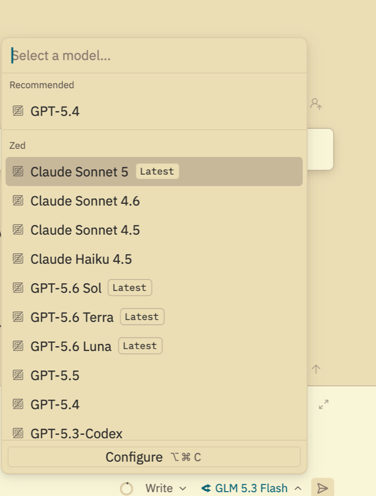
Task: Click the Zed icon beside recommended GPT-5.4
Action: [x=18, y=111]
